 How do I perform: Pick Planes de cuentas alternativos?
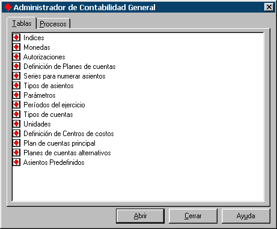tap(67, 153)
